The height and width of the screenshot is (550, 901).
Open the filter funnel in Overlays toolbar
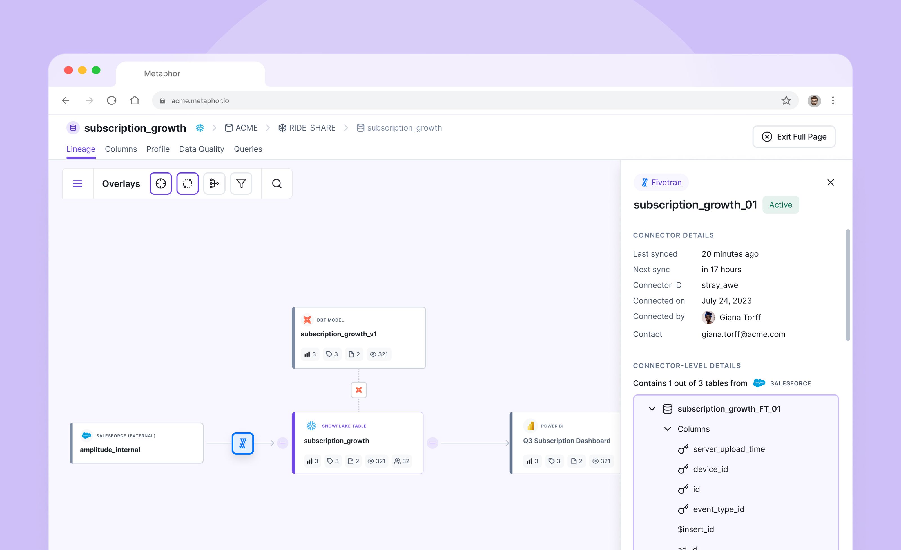point(241,183)
